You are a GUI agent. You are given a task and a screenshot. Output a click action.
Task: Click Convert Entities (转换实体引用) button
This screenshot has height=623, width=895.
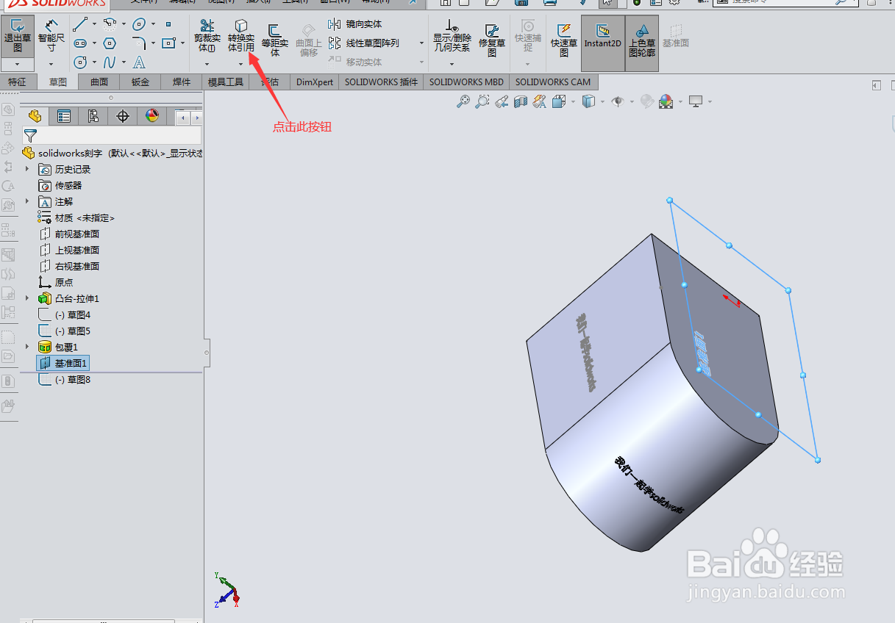[x=240, y=36]
